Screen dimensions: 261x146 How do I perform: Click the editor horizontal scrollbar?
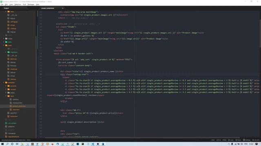142,137
